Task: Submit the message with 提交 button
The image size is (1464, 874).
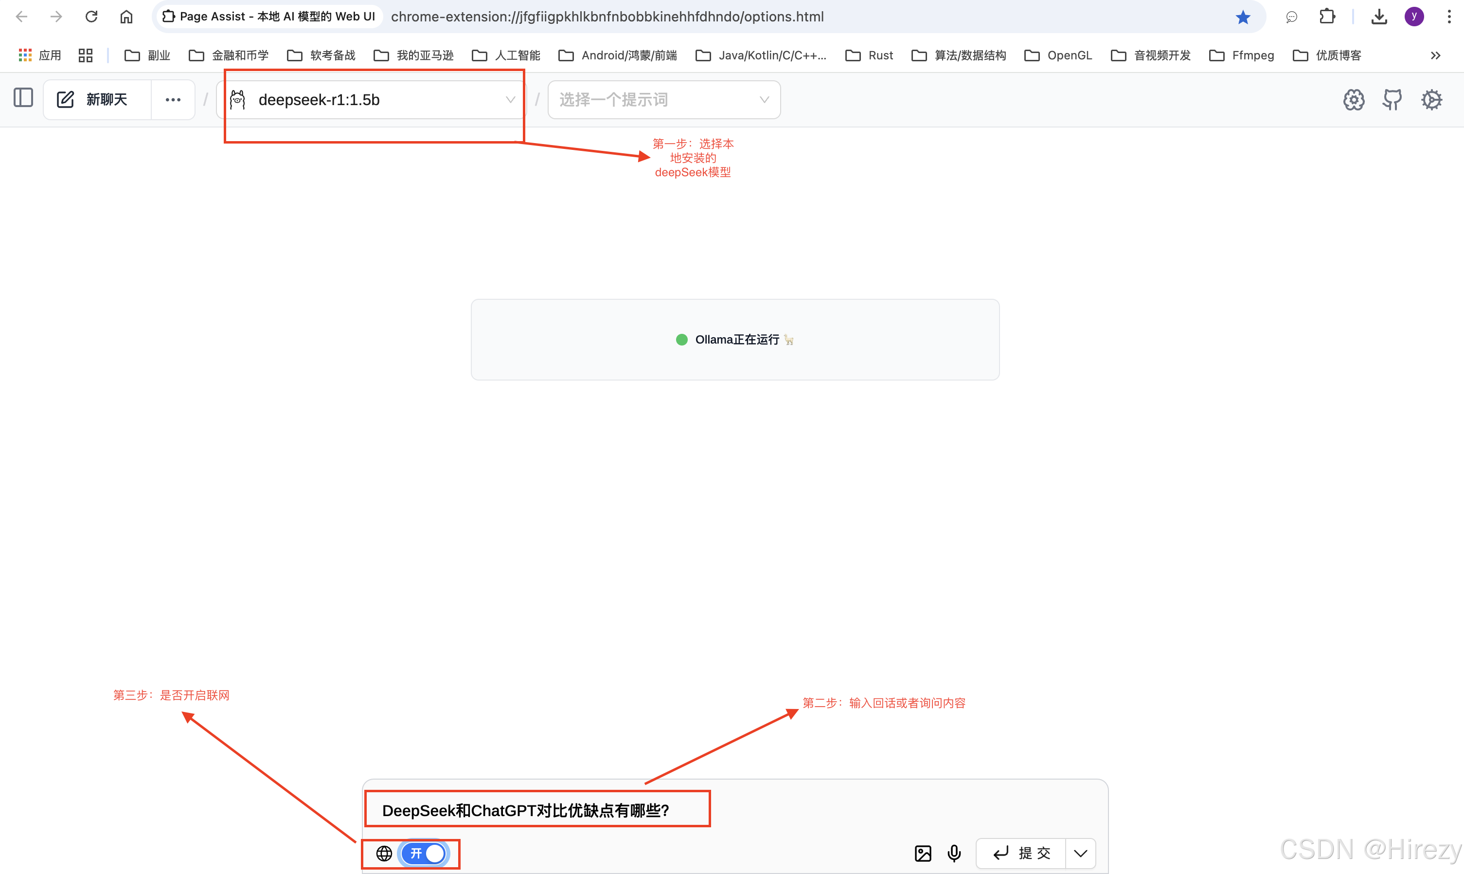Action: [x=1021, y=854]
